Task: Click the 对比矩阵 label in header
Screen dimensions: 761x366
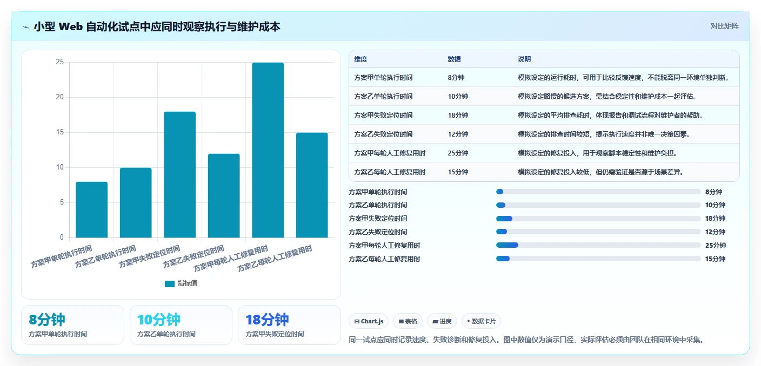Action: click(x=724, y=26)
